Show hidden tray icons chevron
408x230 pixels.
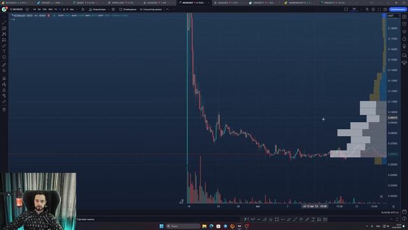point(367,226)
